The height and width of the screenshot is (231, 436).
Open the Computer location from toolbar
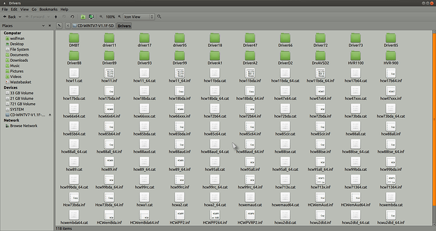click(91, 16)
